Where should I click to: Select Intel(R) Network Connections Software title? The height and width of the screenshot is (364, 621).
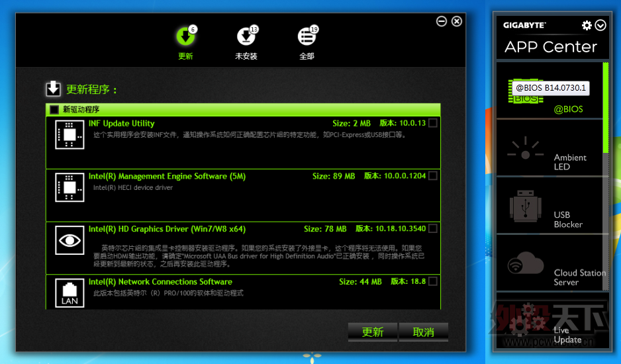(x=160, y=282)
